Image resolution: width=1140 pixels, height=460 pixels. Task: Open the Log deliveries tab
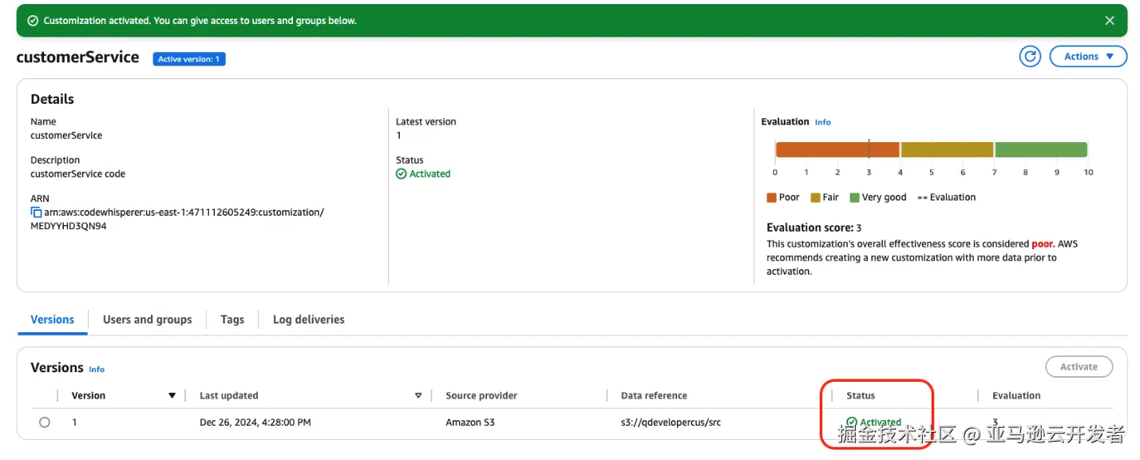point(309,319)
